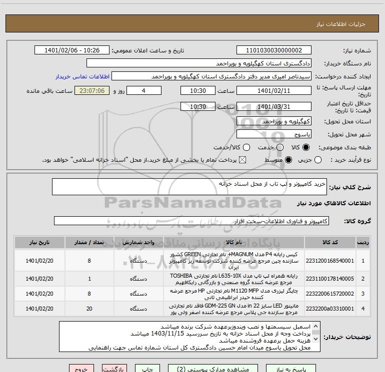Click the بازگشت back button

[x=114, y=369]
